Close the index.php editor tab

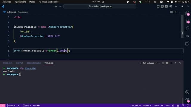[x=175, y=12]
